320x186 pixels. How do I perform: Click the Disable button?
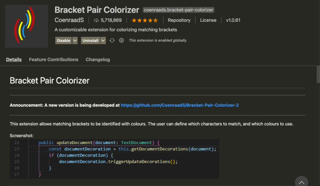click(x=64, y=40)
